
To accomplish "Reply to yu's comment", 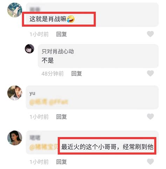I will point(62,117).
